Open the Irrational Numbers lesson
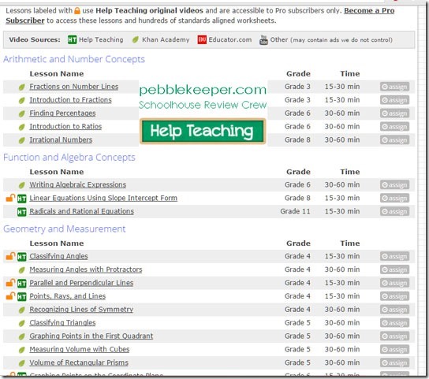The image size is (429, 379). point(61,139)
